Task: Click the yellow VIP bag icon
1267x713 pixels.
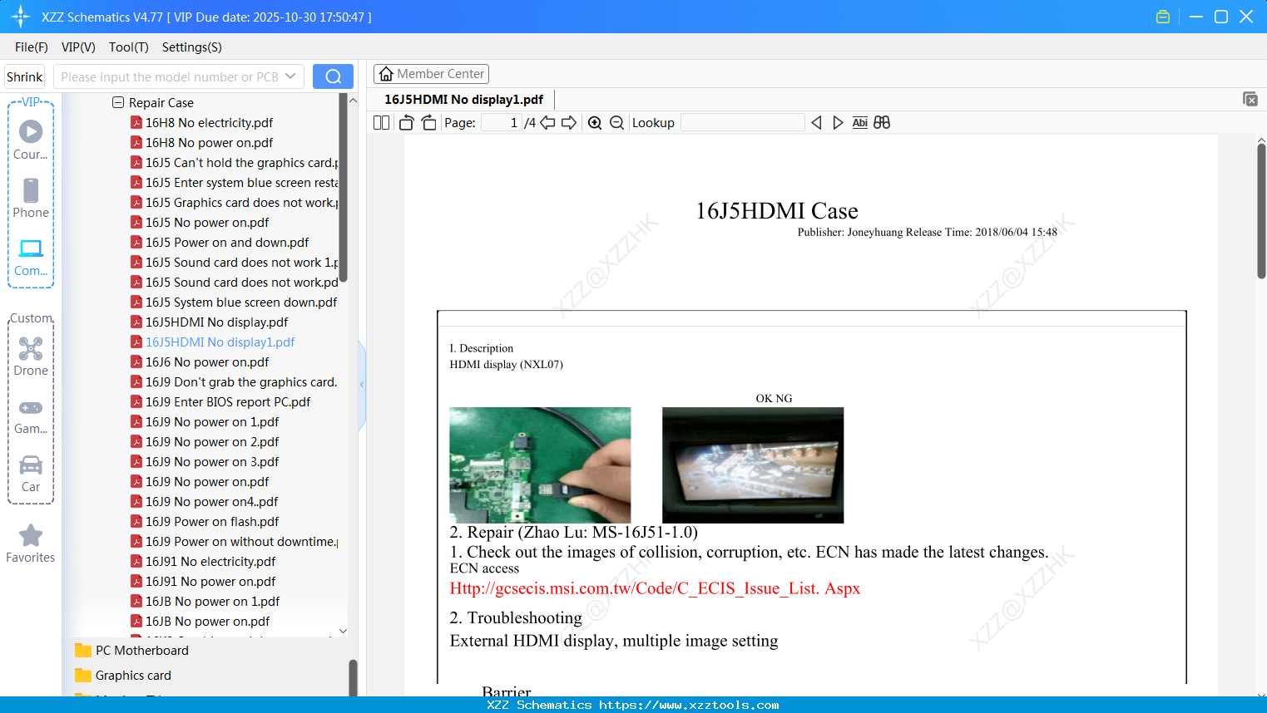Action: [x=1163, y=17]
